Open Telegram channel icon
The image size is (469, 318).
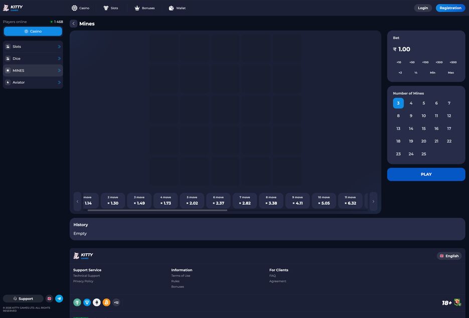pyautogui.click(x=59, y=298)
